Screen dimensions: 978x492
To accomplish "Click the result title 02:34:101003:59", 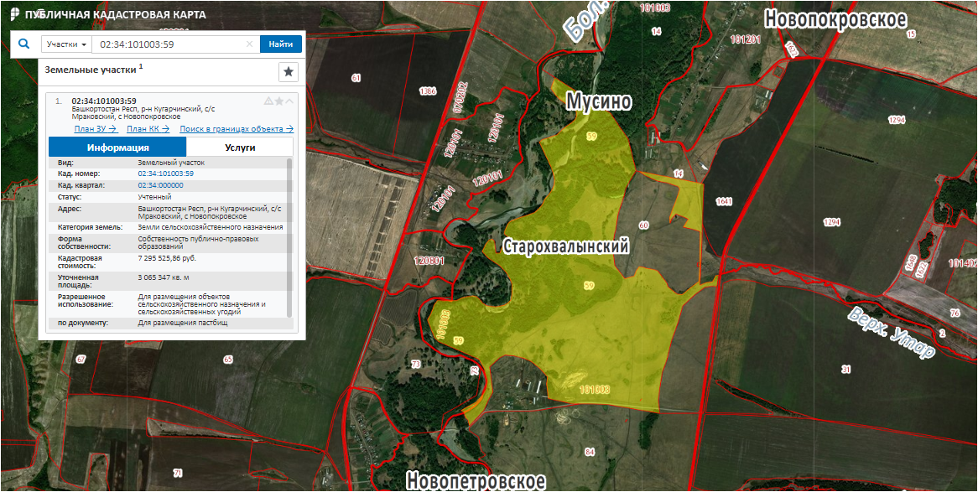I will [x=104, y=101].
